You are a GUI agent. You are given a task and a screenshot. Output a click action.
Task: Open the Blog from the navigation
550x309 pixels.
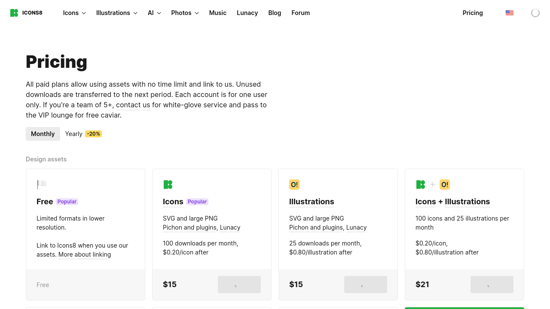[275, 13]
